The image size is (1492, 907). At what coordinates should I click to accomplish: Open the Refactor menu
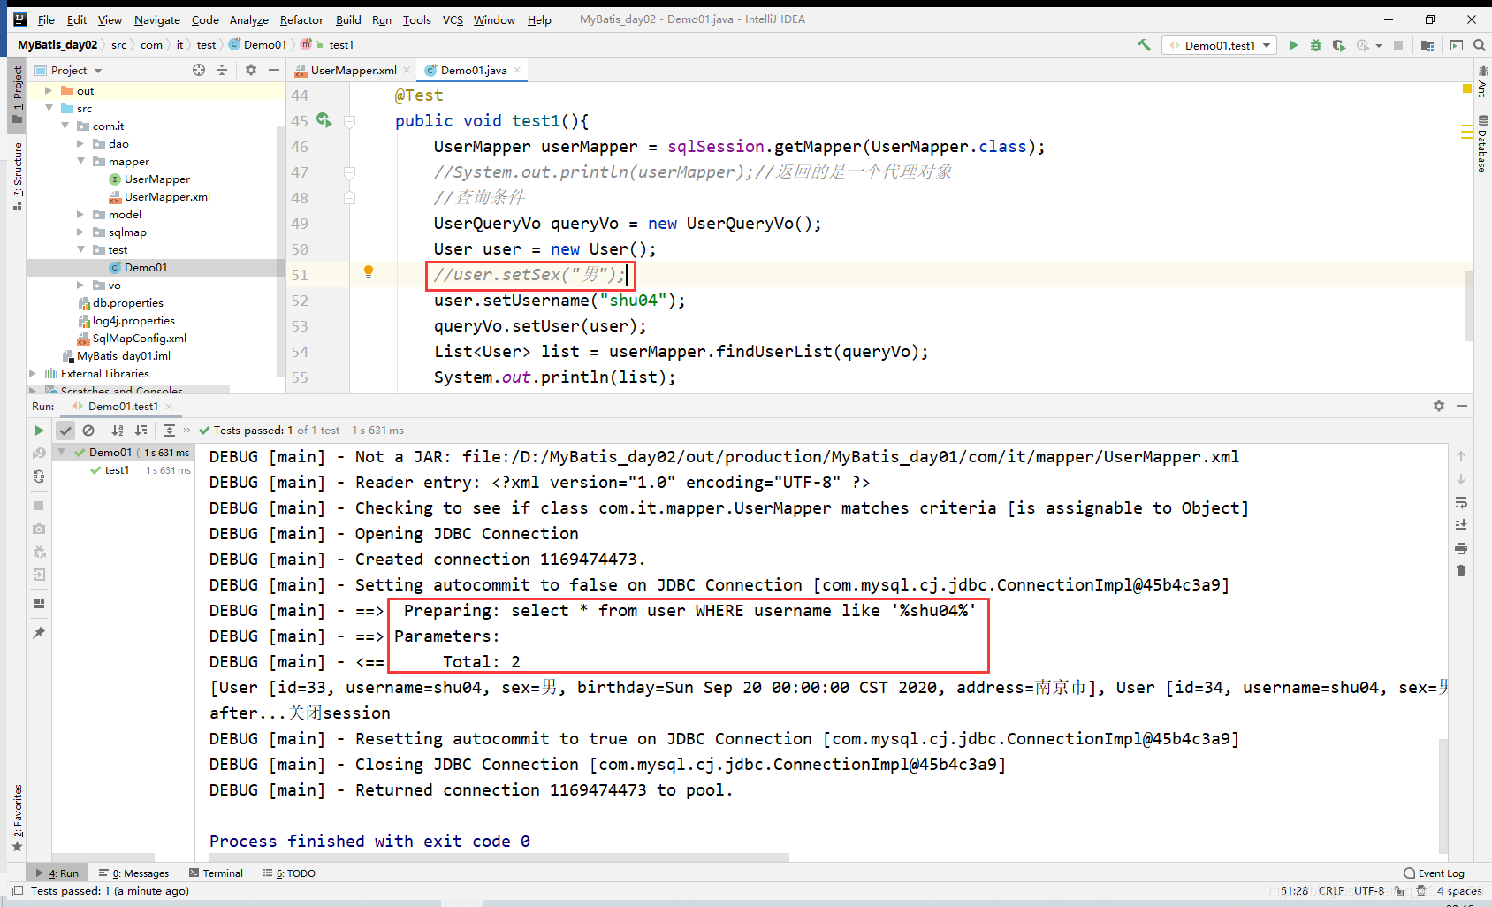click(x=301, y=19)
